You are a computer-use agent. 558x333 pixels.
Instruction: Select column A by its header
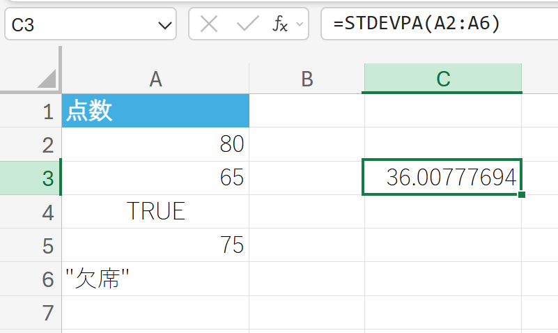[155, 79]
